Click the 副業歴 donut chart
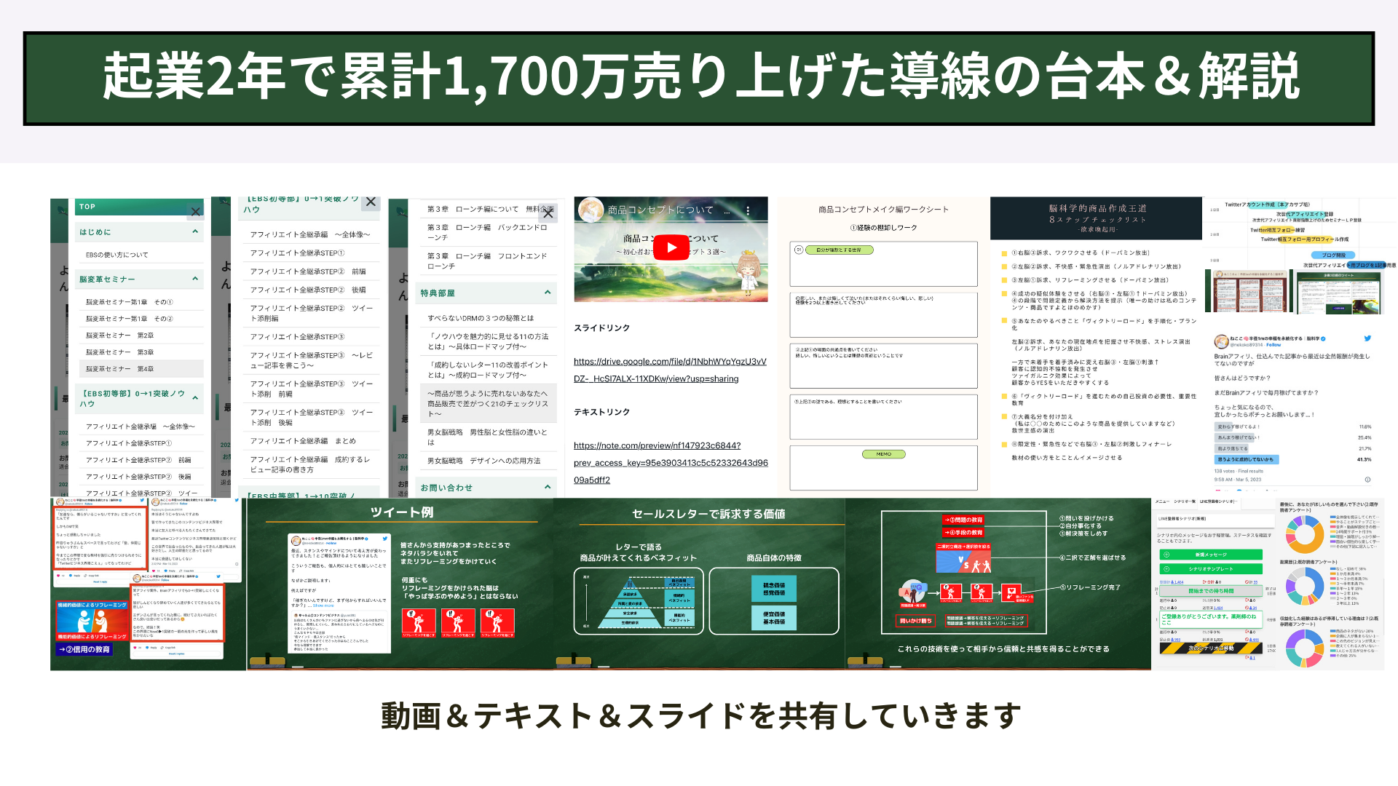Image resolution: width=1398 pixels, height=786 pixels. click(1305, 585)
